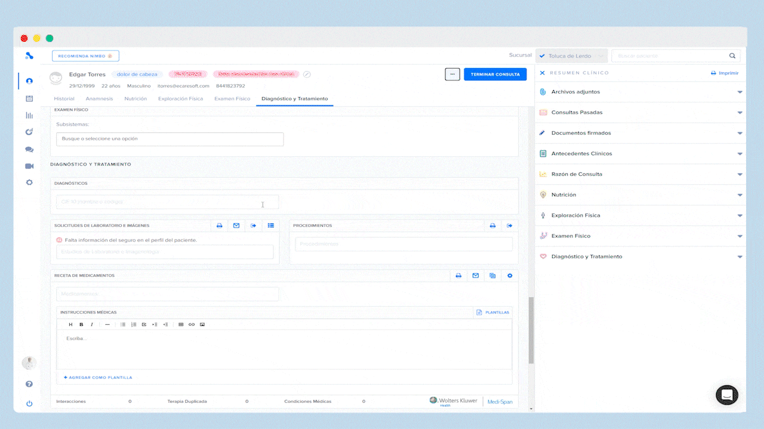Print the laboratory and imaging requests

(219, 226)
